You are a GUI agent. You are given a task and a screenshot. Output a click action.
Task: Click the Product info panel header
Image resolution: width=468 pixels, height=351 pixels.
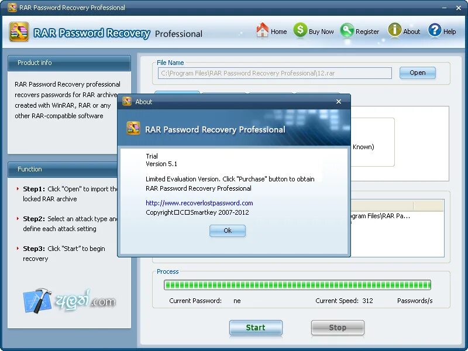[x=69, y=63]
